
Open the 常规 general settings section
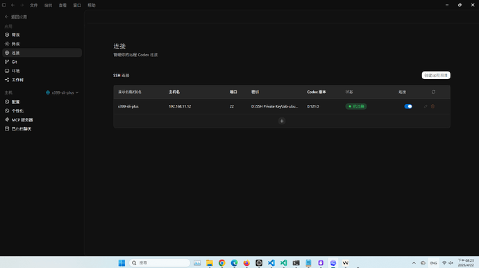coord(42,35)
